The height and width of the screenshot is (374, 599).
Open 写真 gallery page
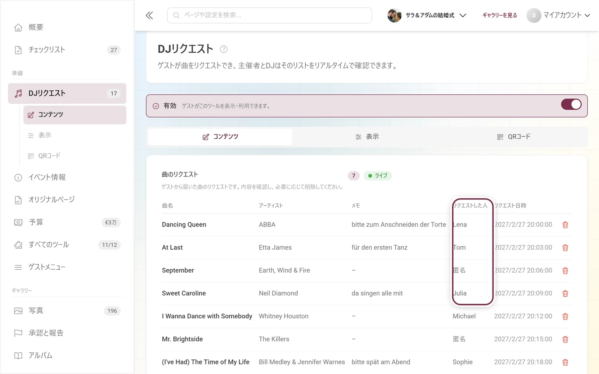[x=67, y=311]
